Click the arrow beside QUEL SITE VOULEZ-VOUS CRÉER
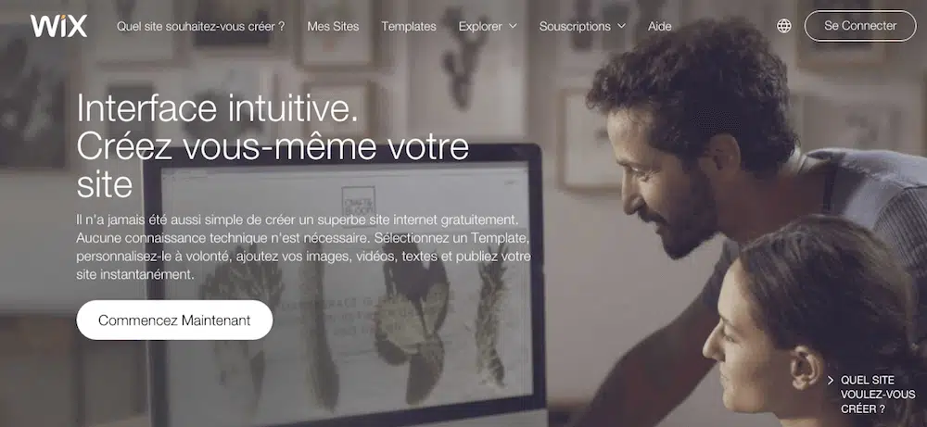 click(x=831, y=381)
